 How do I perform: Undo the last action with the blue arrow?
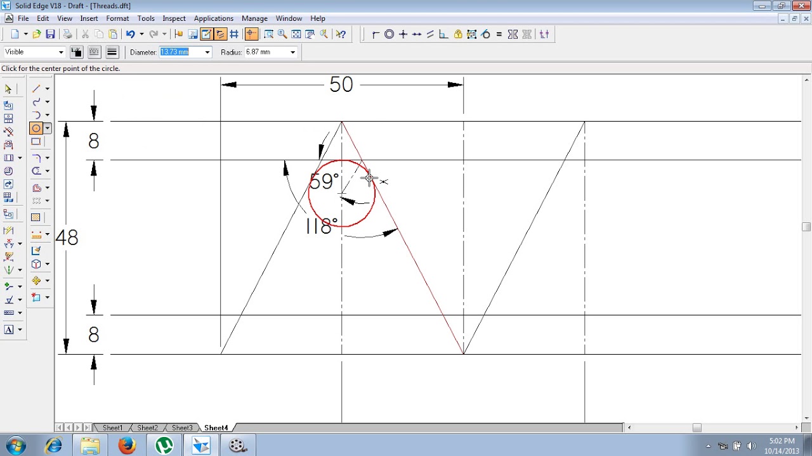(130, 34)
